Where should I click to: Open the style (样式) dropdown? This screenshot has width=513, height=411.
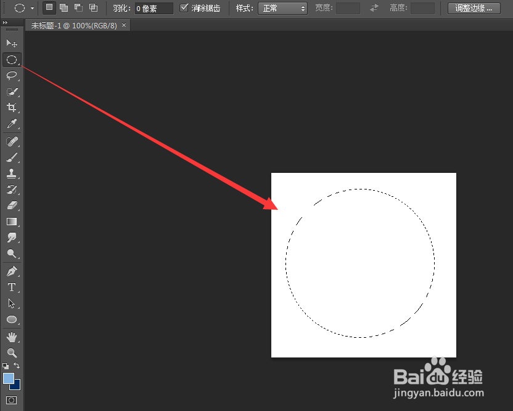coord(282,9)
